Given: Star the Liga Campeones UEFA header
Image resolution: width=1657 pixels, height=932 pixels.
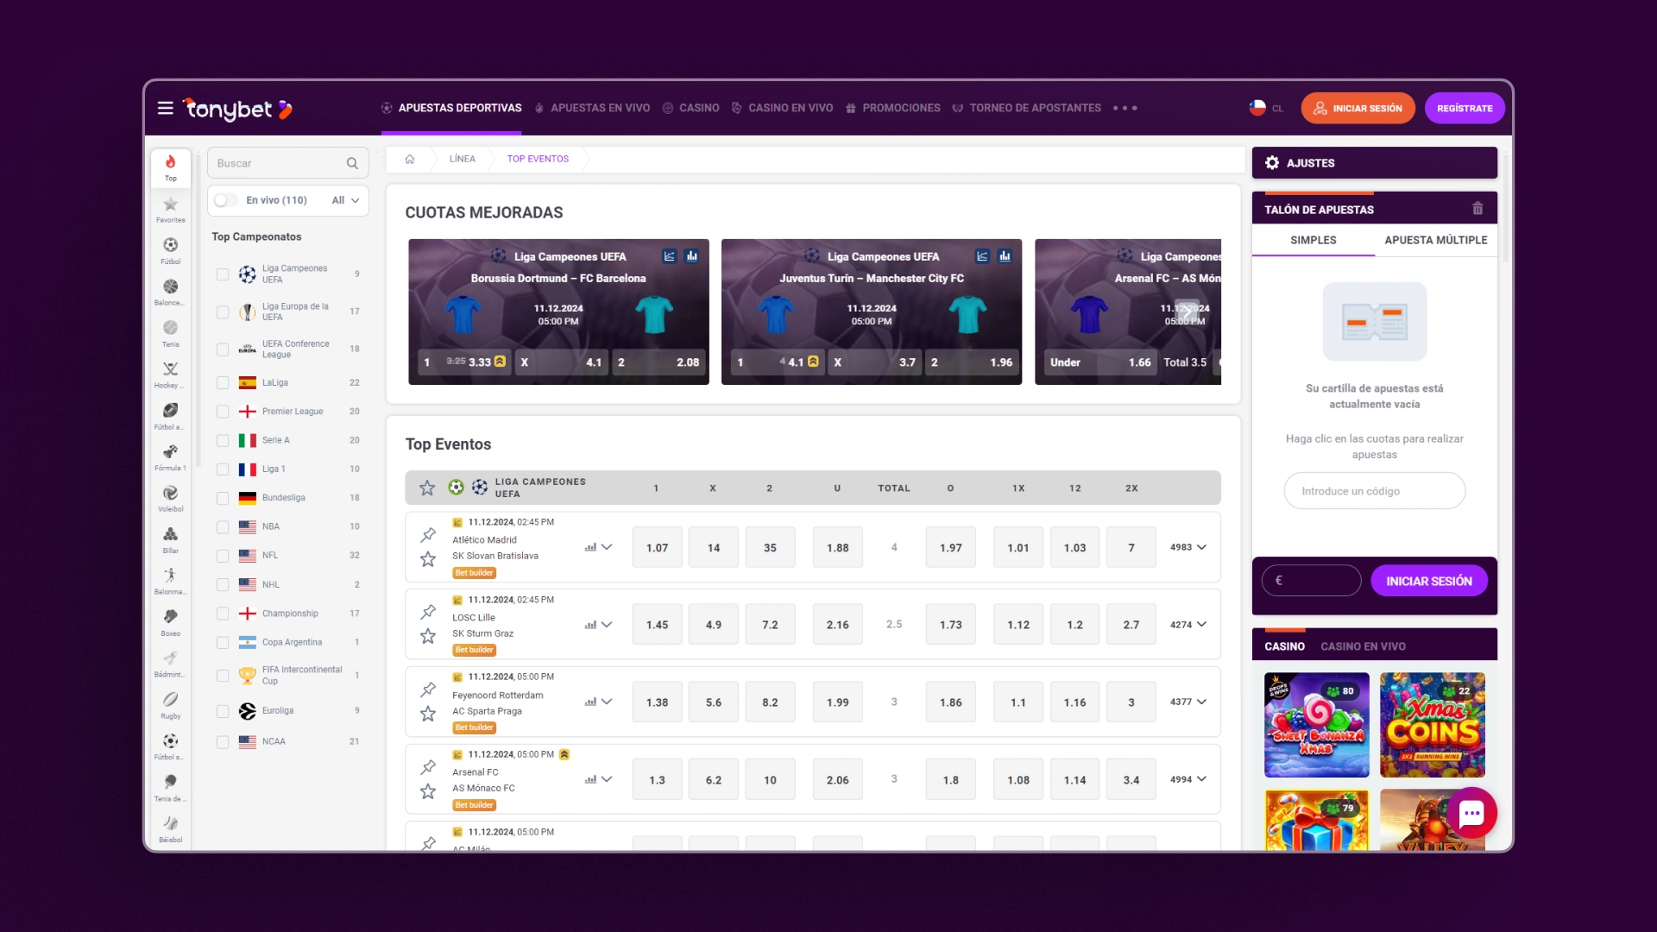Looking at the screenshot, I should click(427, 488).
